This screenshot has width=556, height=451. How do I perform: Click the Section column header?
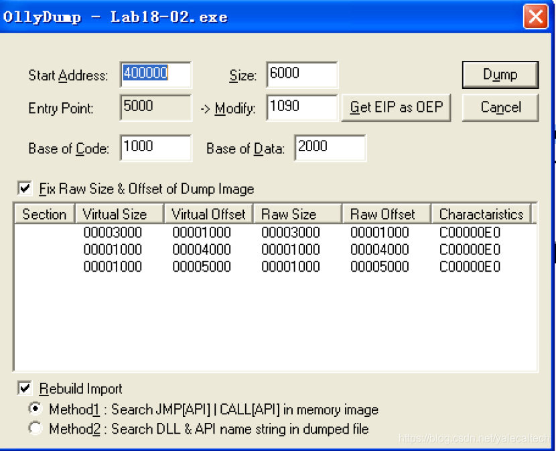pyautogui.click(x=44, y=213)
